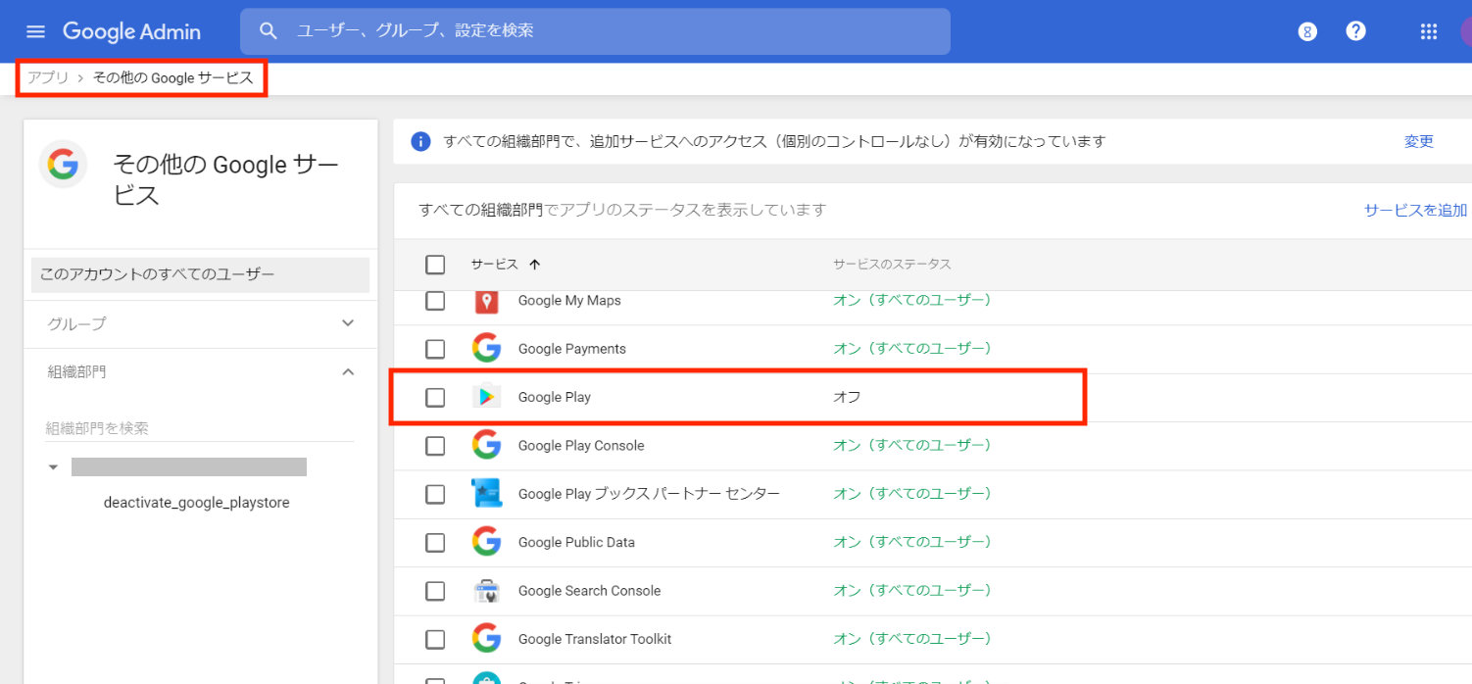Viewport: 1472px width, 684px height.
Task: Go to アプリ breadcrumb
Action: point(48,77)
